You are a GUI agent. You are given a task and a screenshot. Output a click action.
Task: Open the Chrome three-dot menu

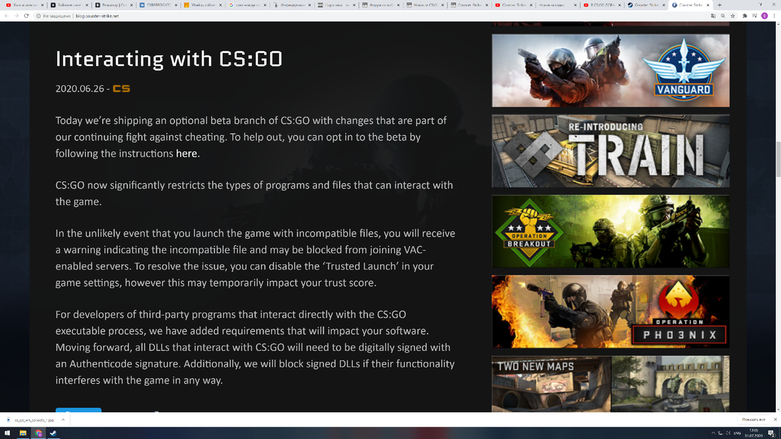coord(774,16)
